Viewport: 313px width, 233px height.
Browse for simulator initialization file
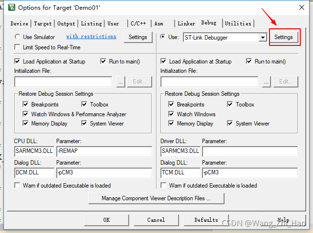click(x=121, y=82)
